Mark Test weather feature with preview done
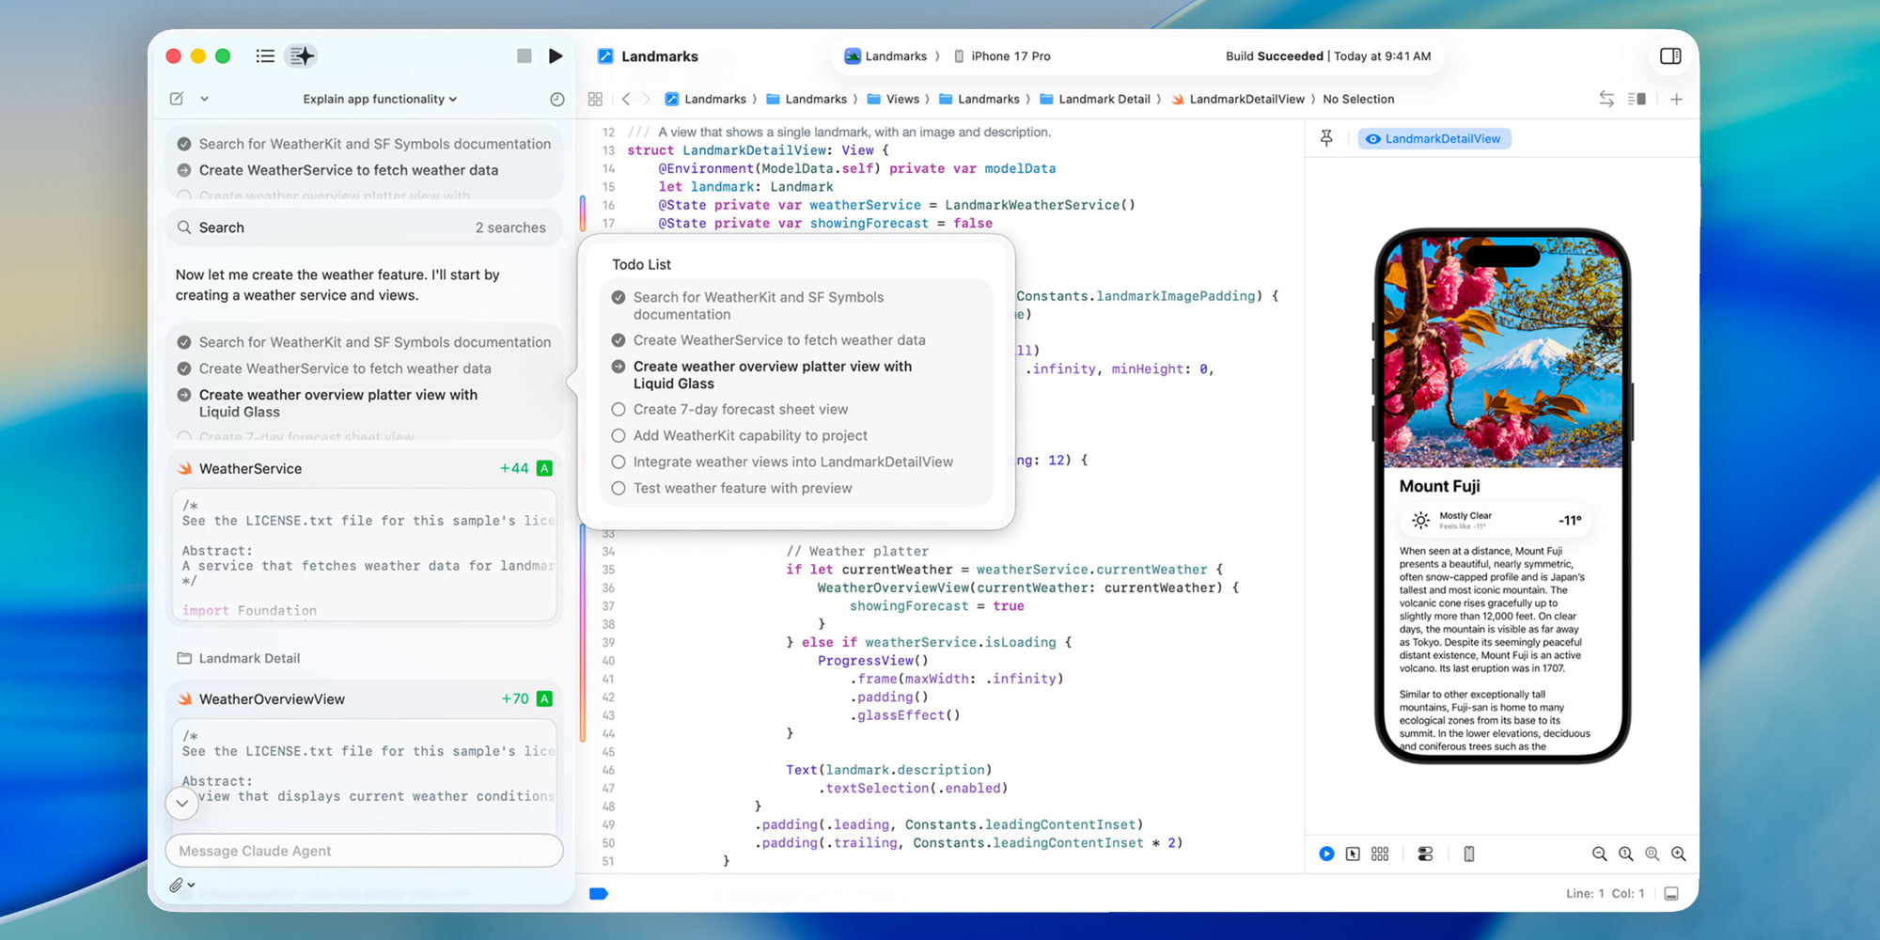Screen dimensions: 1880x940 [619, 488]
